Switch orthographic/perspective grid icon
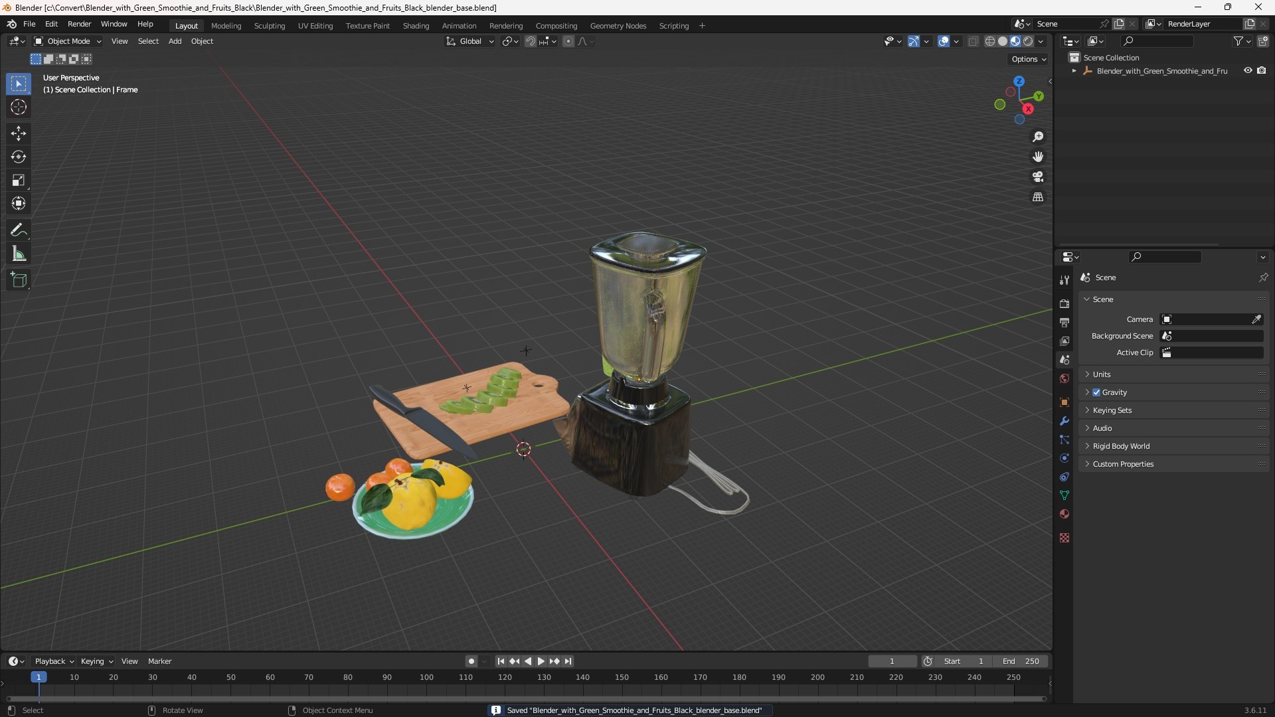1275x717 pixels. click(x=1038, y=197)
